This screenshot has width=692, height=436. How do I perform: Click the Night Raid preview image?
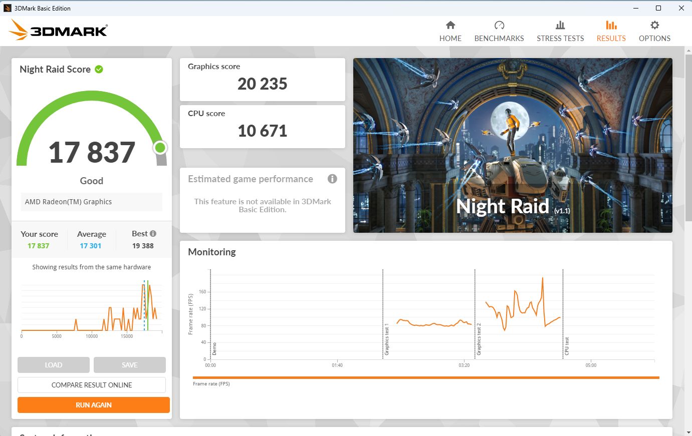(513, 145)
